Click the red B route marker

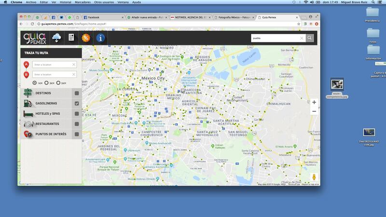[27, 75]
